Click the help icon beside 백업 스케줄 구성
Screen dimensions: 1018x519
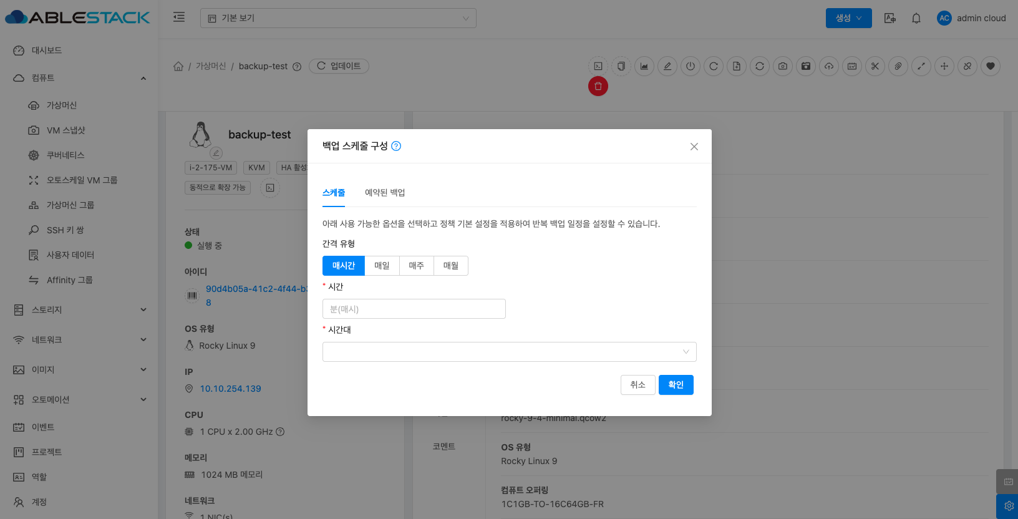pyautogui.click(x=396, y=146)
